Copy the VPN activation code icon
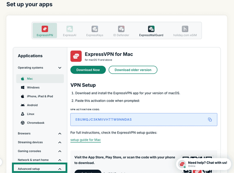 click(x=210, y=119)
